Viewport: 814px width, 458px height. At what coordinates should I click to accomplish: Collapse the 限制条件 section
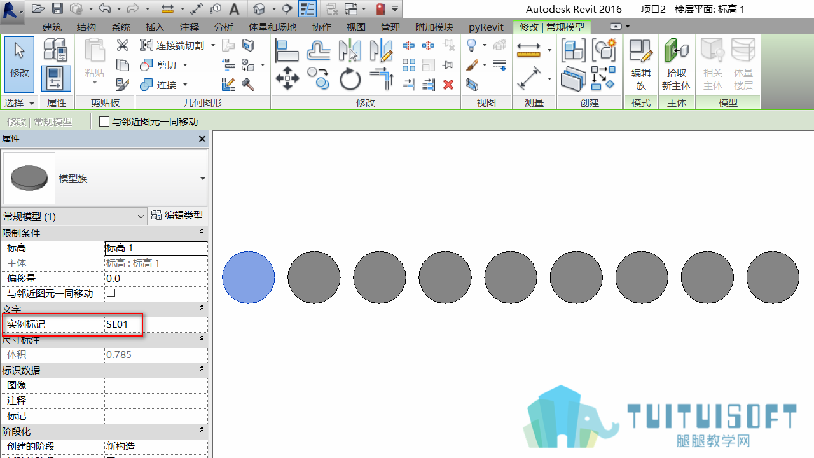(x=202, y=232)
